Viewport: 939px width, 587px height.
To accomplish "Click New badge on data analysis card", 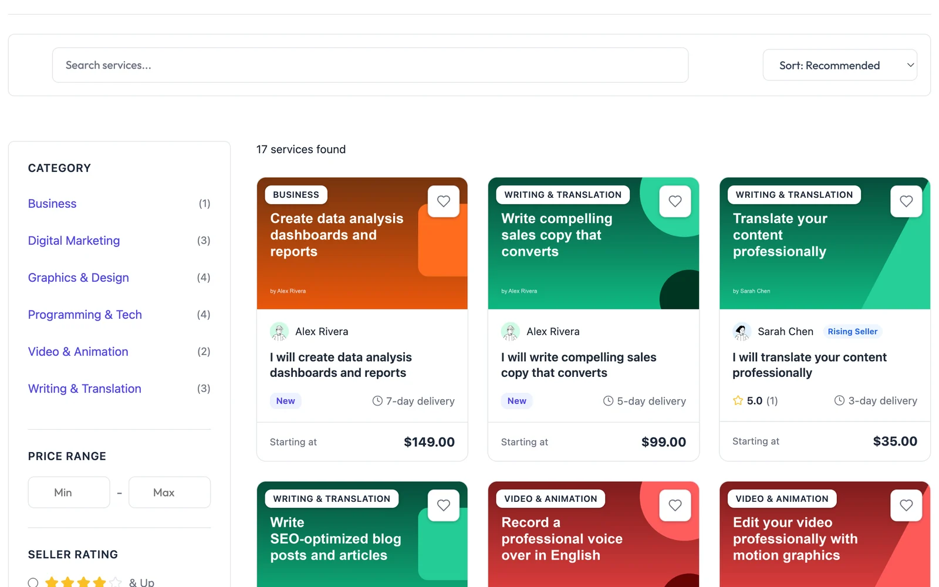I will pos(286,401).
